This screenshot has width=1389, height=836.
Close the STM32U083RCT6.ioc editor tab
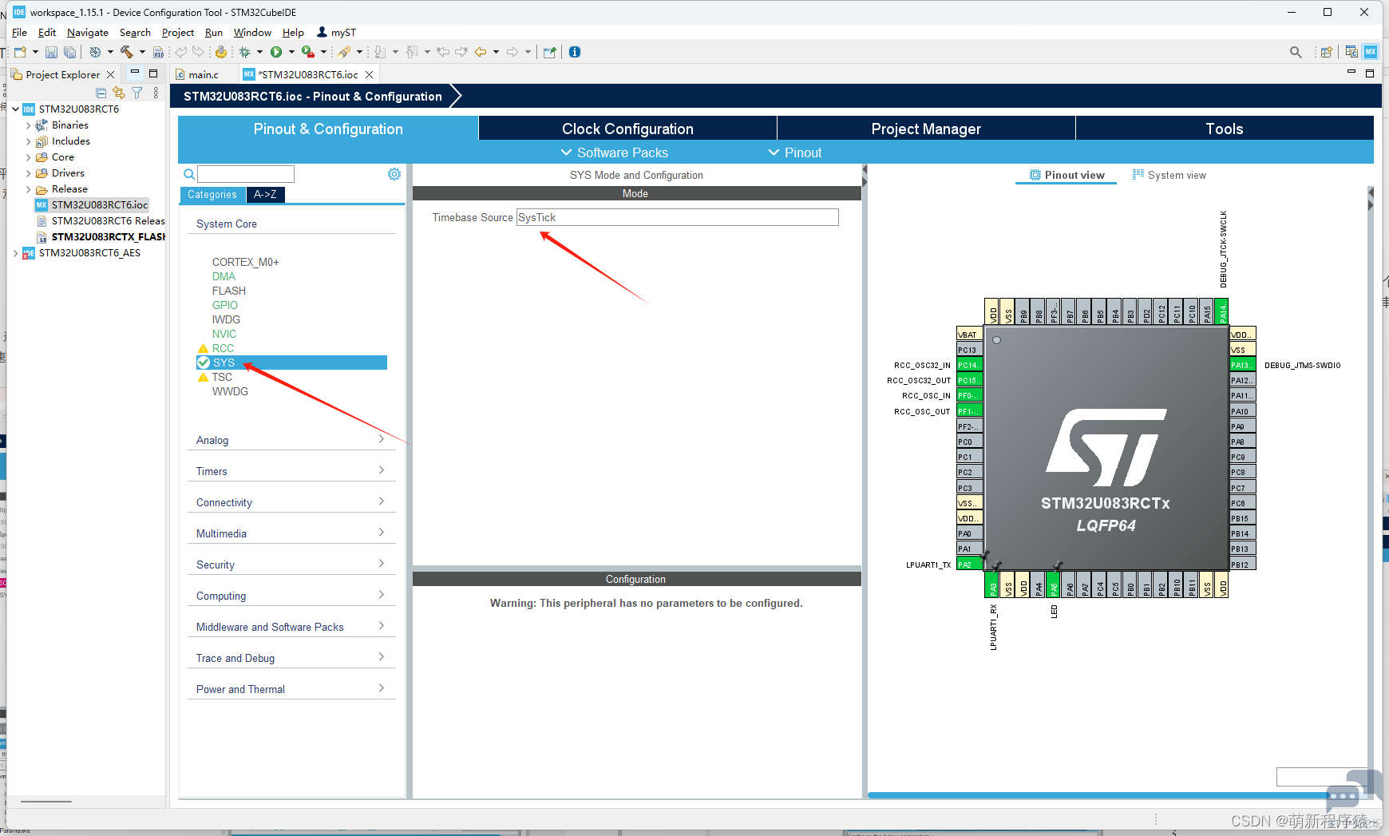coord(369,74)
